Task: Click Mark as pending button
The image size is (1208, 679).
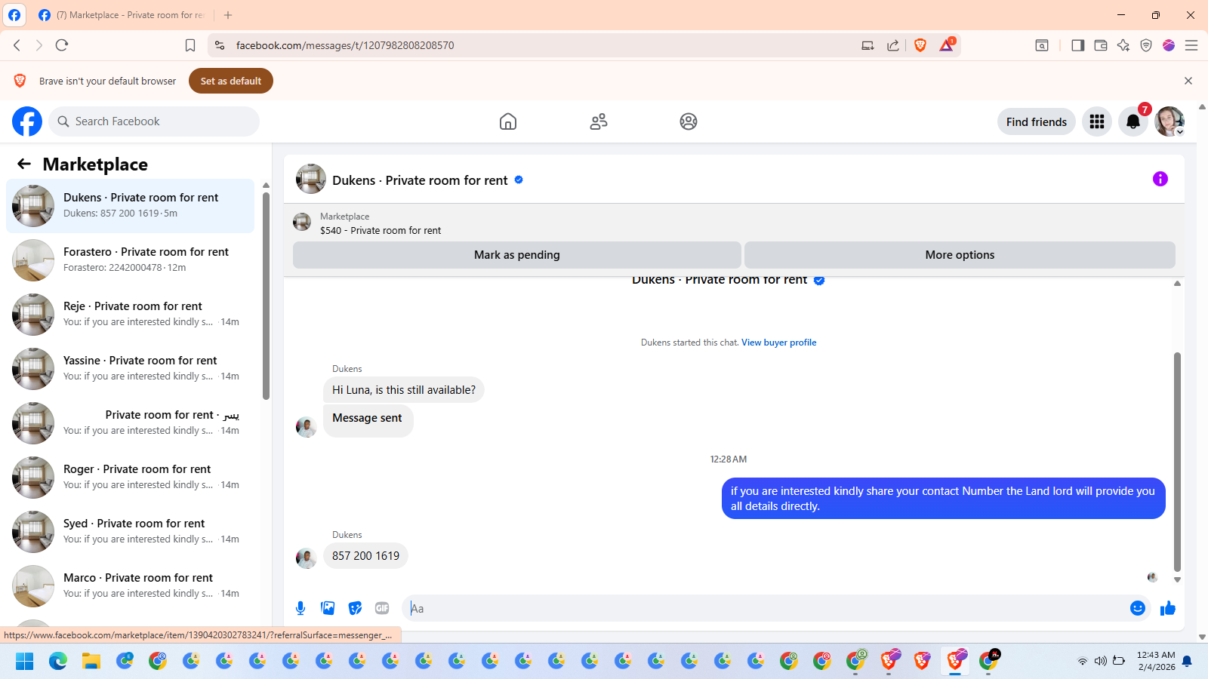Action: (x=517, y=255)
